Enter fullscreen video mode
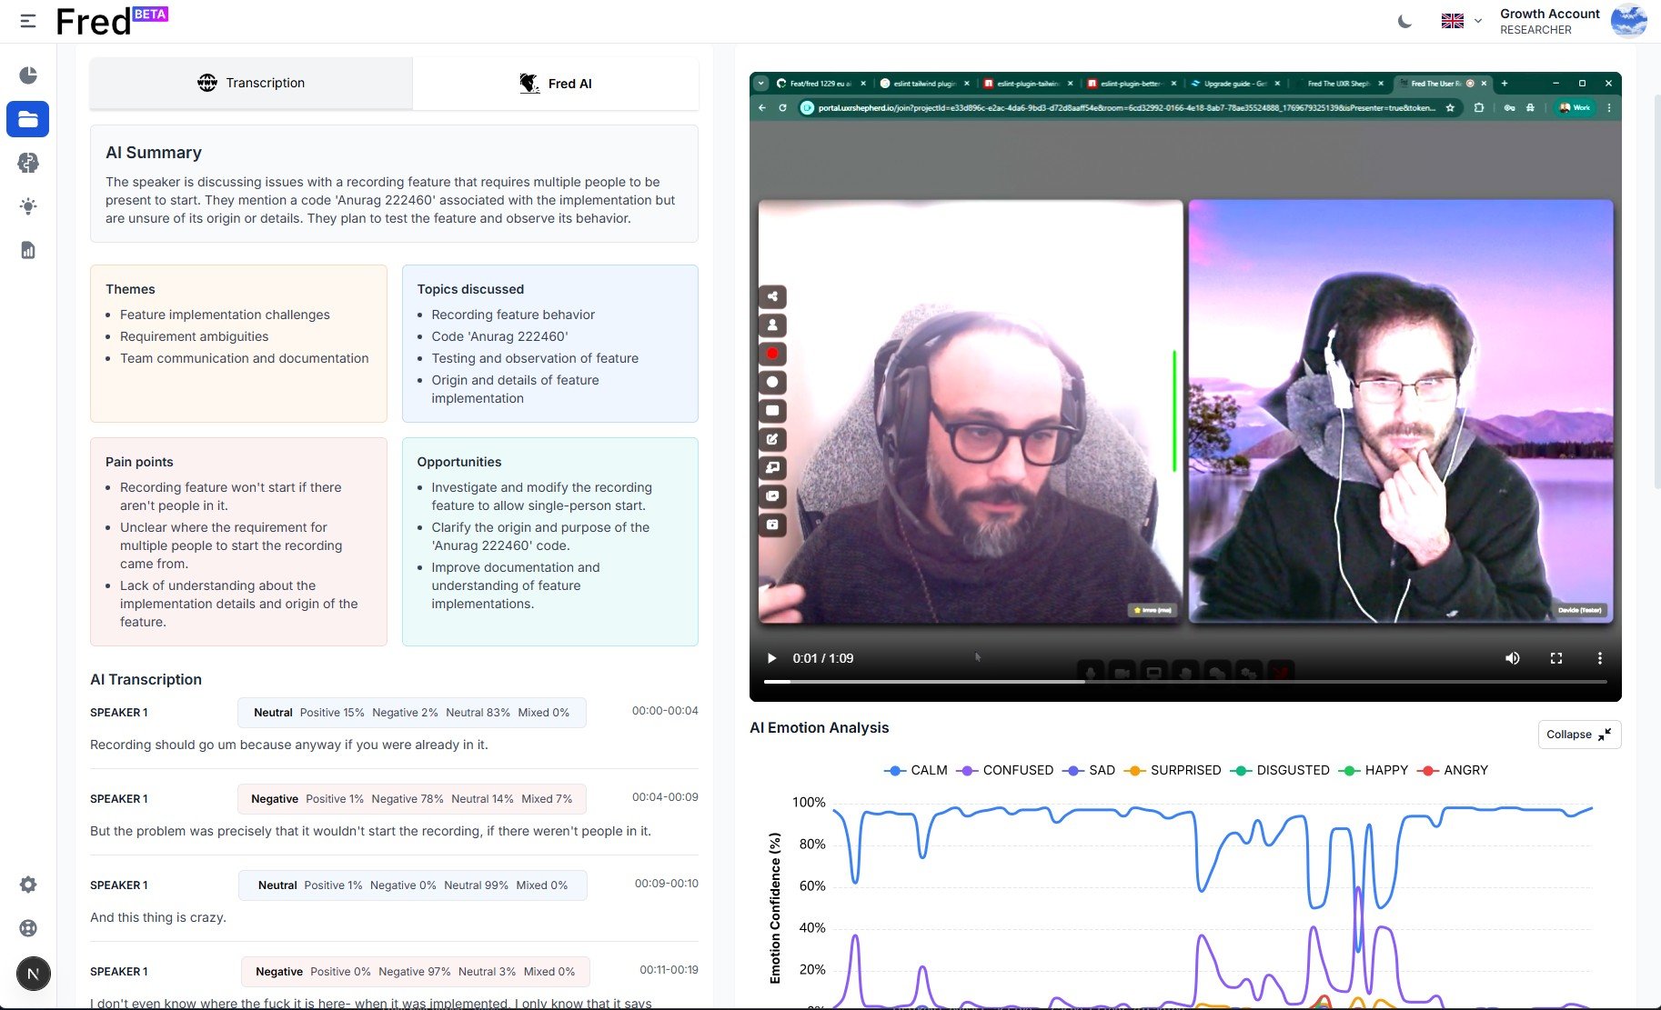 (x=1556, y=658)
